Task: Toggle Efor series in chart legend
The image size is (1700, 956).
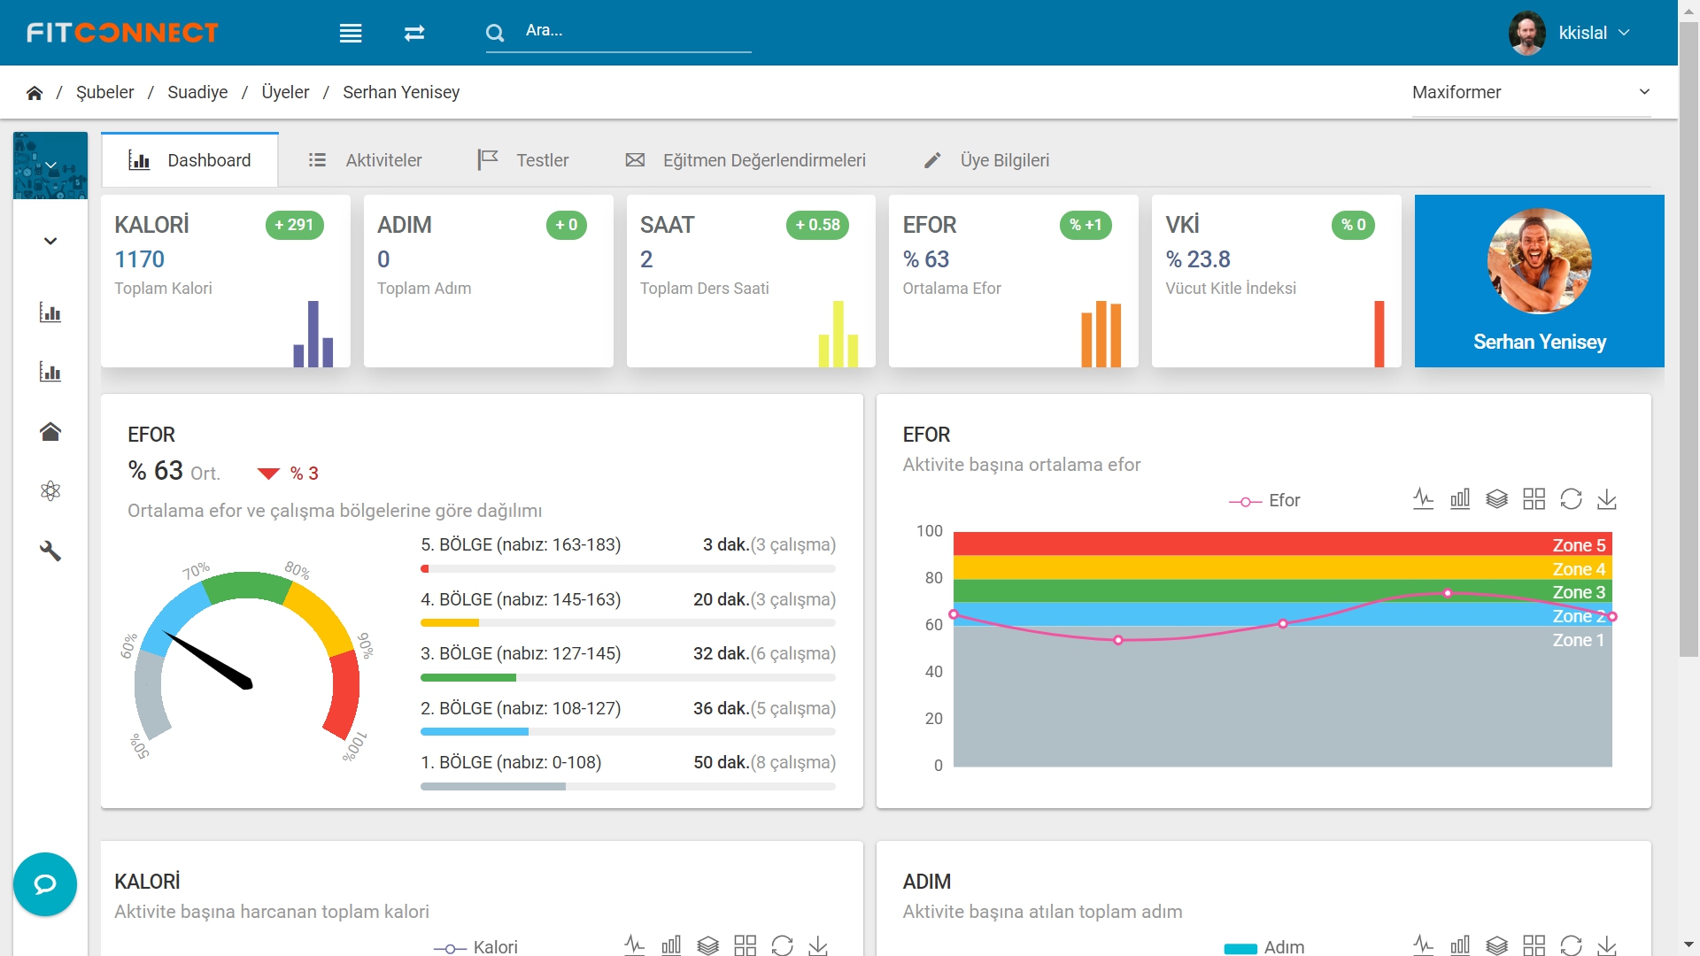Action: coord(1264,501)
